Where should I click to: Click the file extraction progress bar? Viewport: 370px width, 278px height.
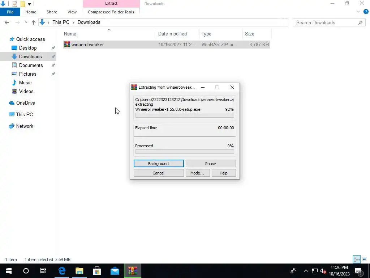[185, 115]
